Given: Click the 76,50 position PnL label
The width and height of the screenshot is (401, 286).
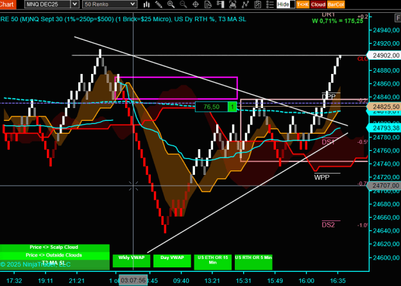Looking at the screenshot, I should tap(212, 107).
